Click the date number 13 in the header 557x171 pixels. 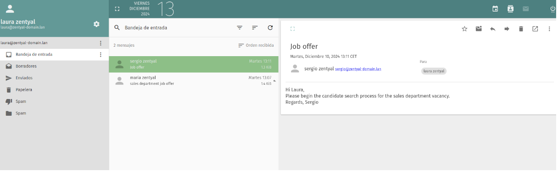coord(165,9)
